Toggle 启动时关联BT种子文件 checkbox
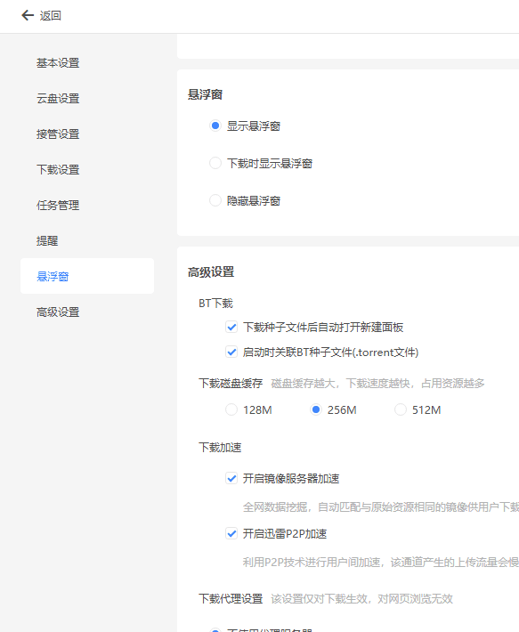This screenshot has width=519, height=632. [231, 352]
